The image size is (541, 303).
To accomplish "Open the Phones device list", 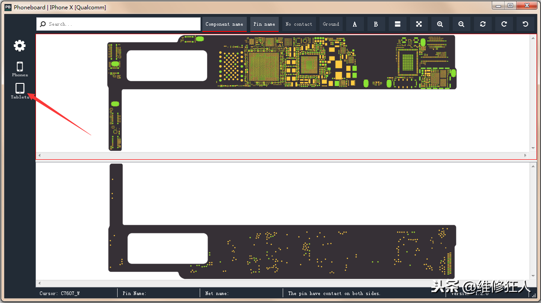I will [x=20, y=69].
